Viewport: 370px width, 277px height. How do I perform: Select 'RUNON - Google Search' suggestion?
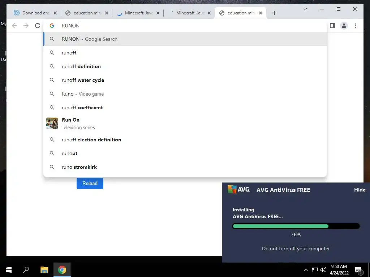pos(185,39)
